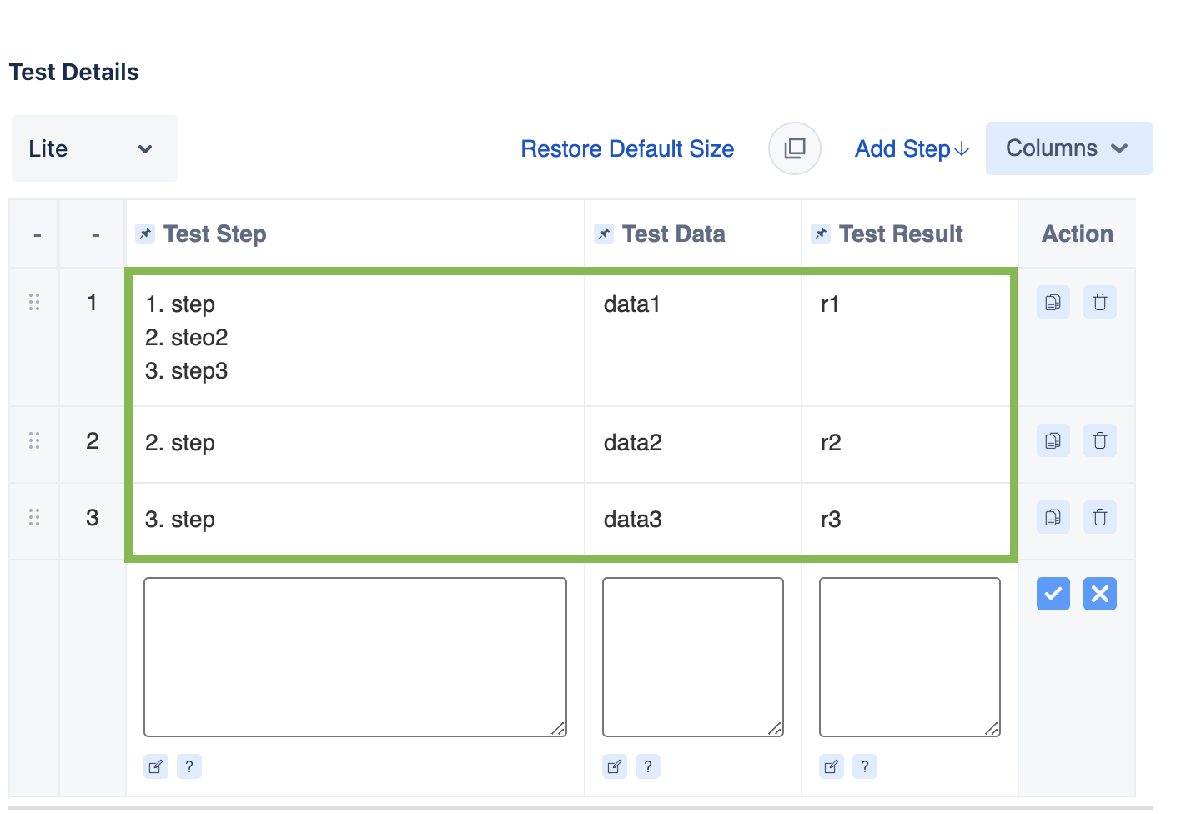Click the Action column header
The height and width of the screenshot is (814, 1196).
point(1077,234)
